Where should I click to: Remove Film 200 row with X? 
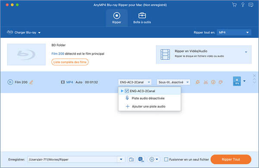(x=254, y=76)
